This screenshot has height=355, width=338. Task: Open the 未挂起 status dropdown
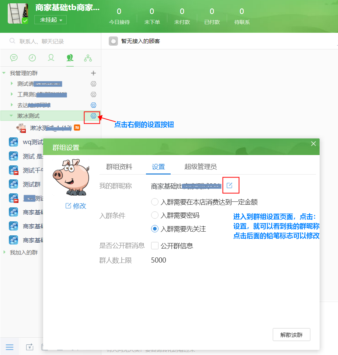50,20
